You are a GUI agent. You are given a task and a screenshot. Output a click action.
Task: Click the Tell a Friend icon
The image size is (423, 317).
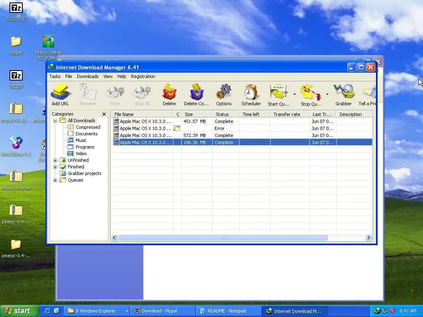click(367, 95)
